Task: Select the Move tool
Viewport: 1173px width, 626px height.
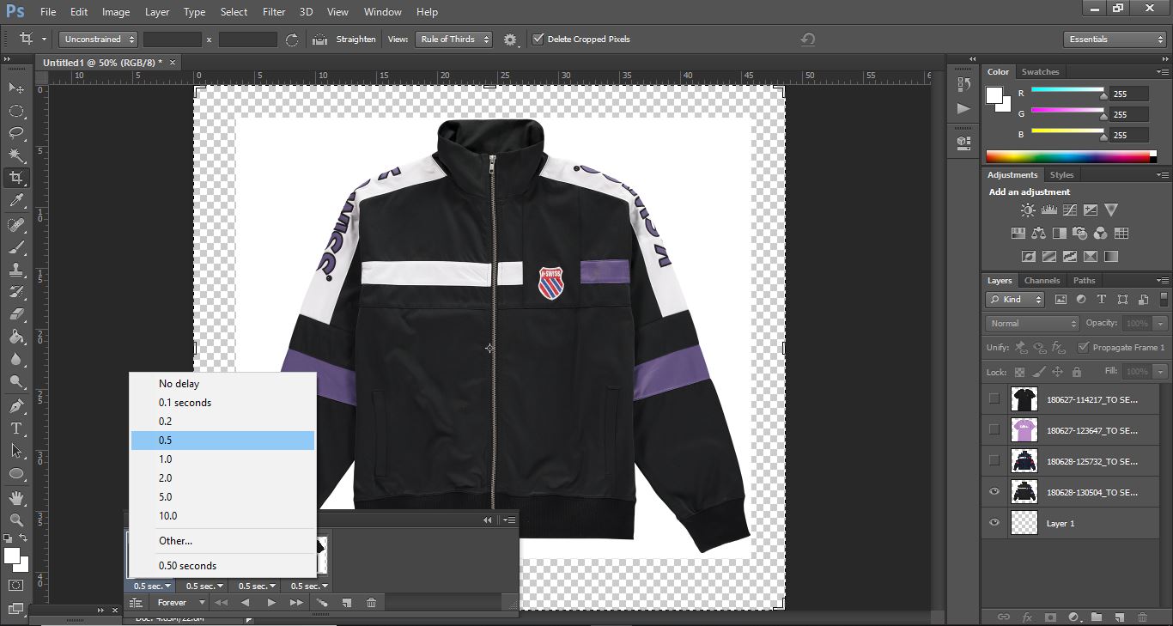Action: pos(15,88)
